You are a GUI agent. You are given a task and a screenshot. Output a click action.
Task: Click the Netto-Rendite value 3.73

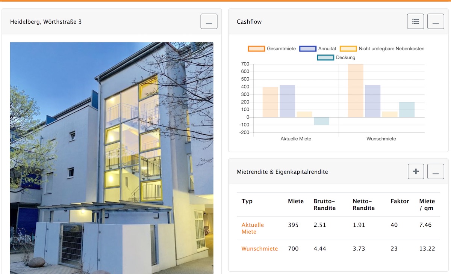(x=359, y=248)
